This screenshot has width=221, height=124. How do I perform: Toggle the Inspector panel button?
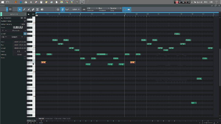(7, 9)
